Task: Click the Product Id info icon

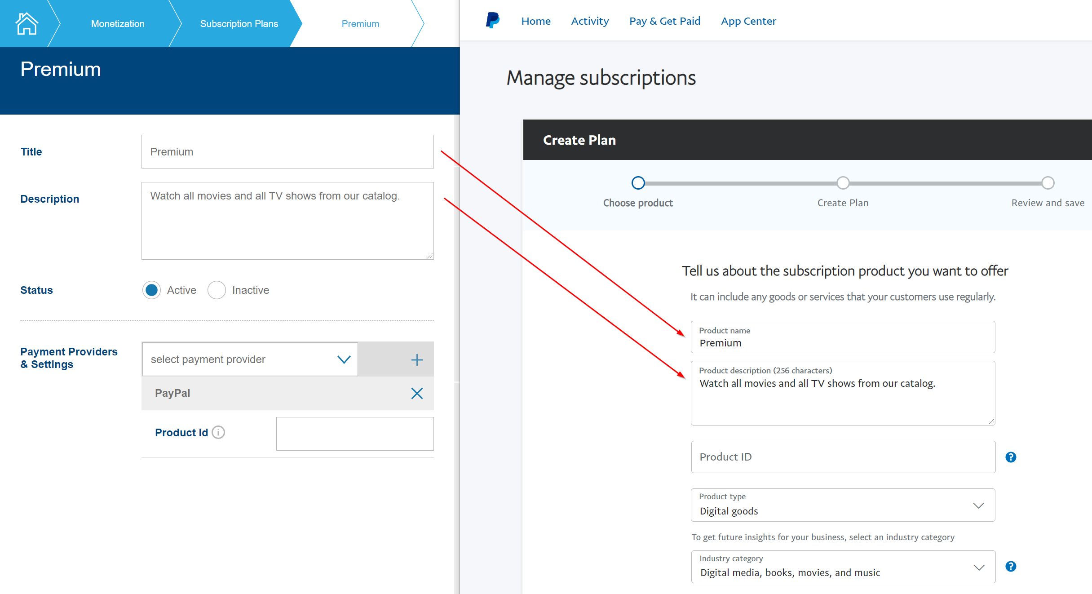Action: click(218, 432)
